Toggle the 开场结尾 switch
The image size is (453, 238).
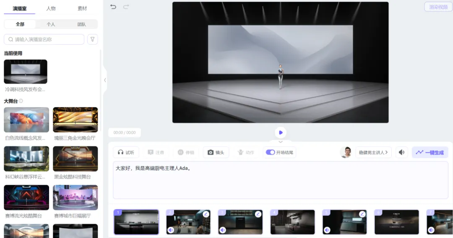click(x=271, y=152)
